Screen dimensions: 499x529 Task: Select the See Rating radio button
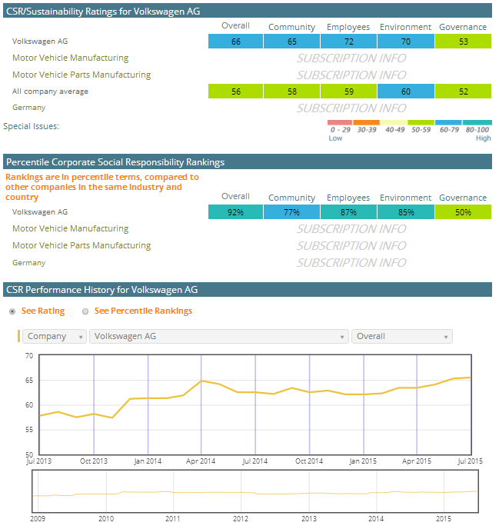coord(12,311)
